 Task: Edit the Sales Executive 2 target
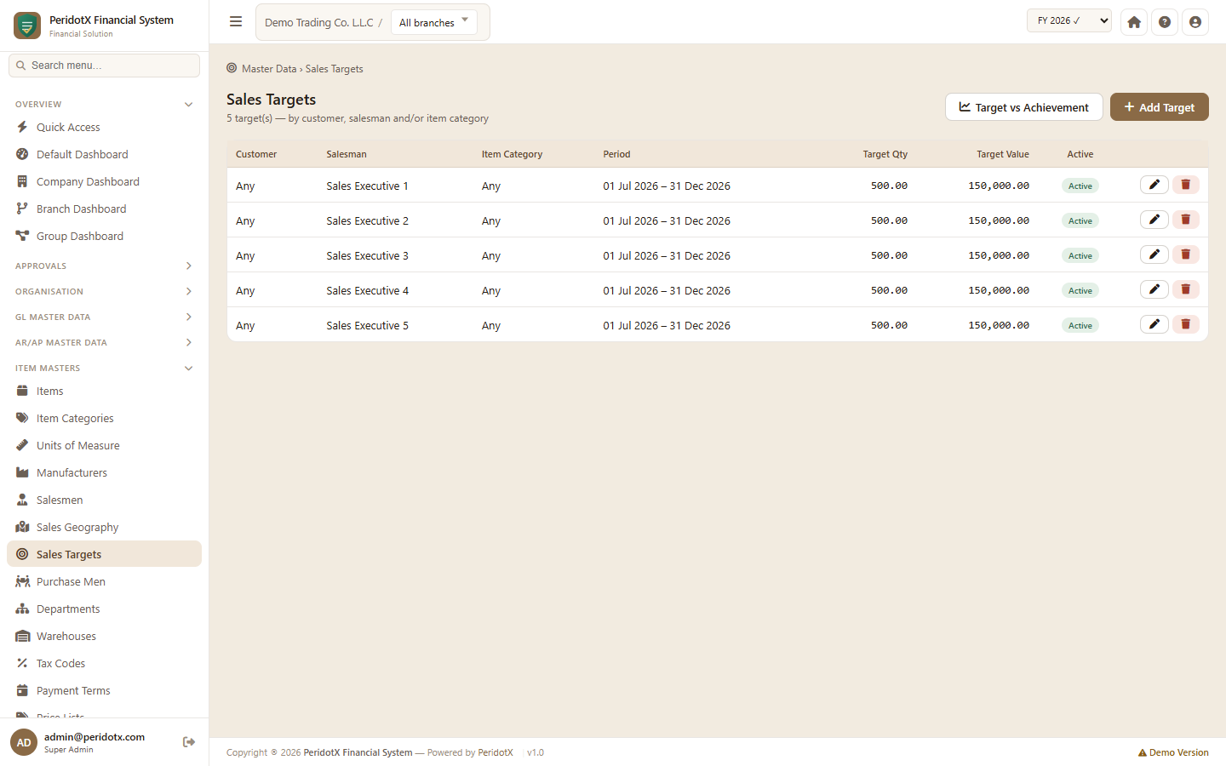(1154, 220)
